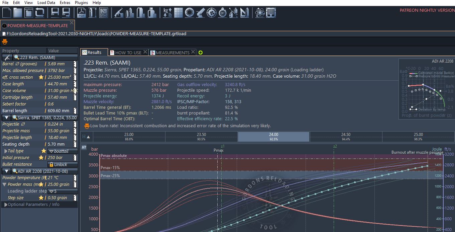Open the grid table toolbar icon
Viewport: 455px width, 232px height.
click(178, 13)
